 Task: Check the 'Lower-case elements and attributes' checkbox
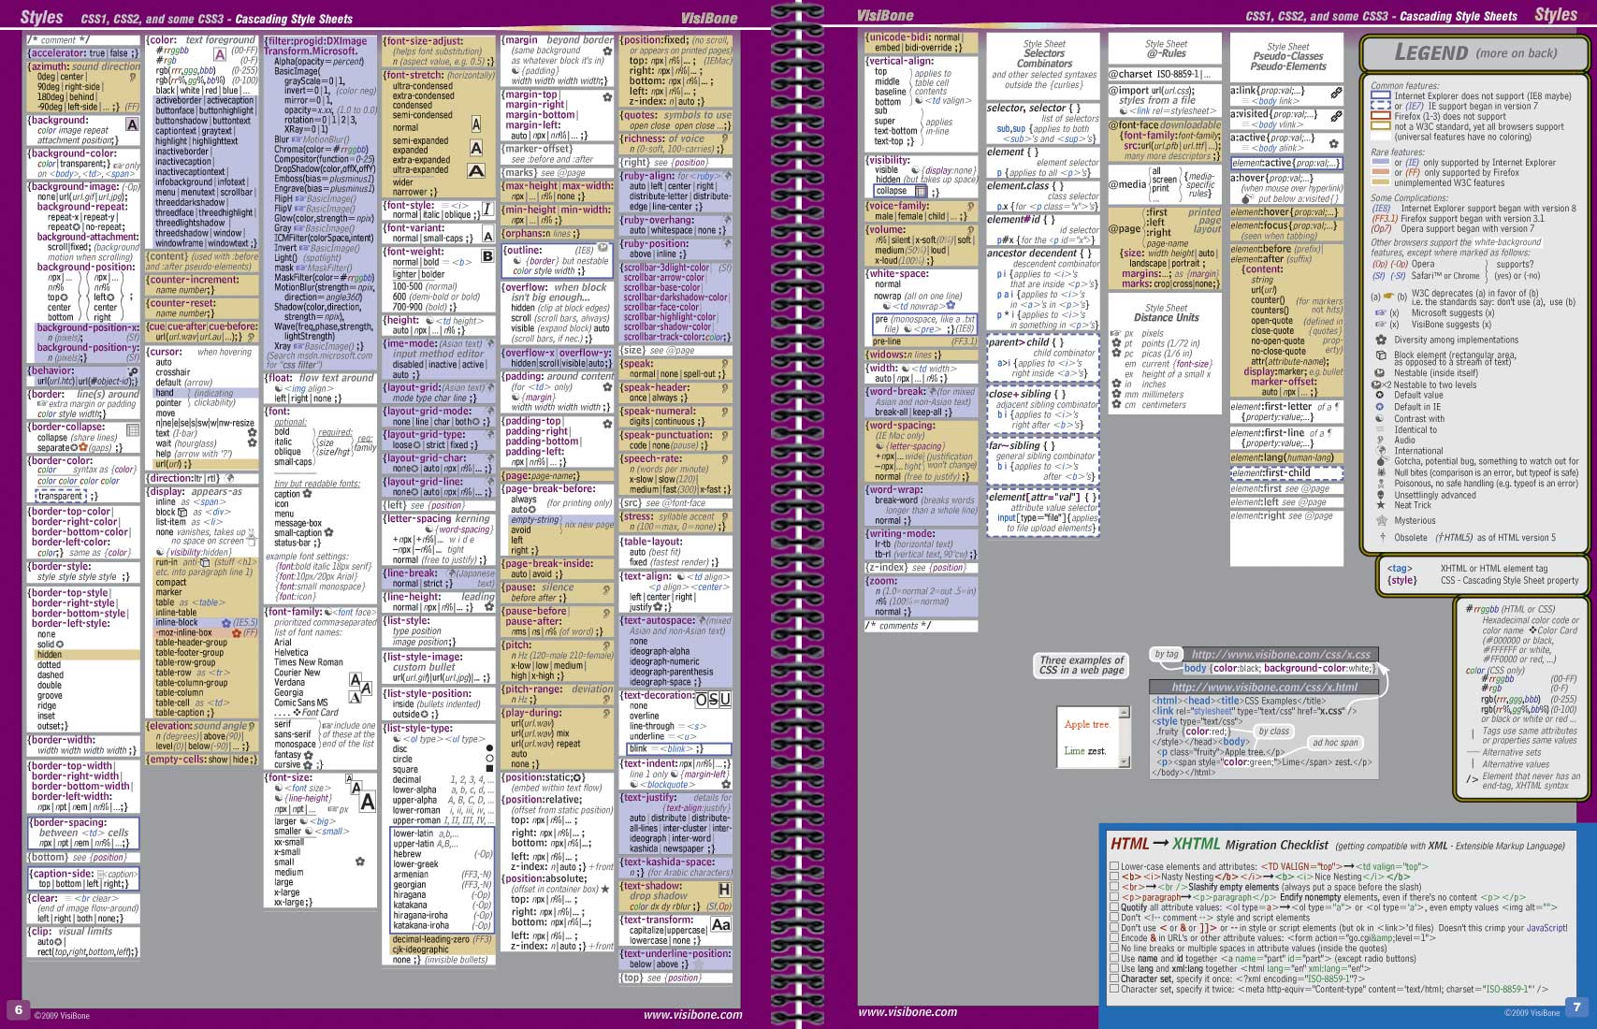point(1114,866)
